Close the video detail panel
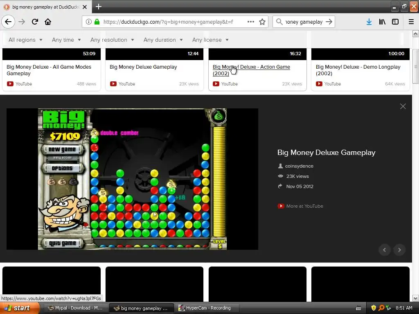The width and height of the screenshot is (419, 314). 403,106
